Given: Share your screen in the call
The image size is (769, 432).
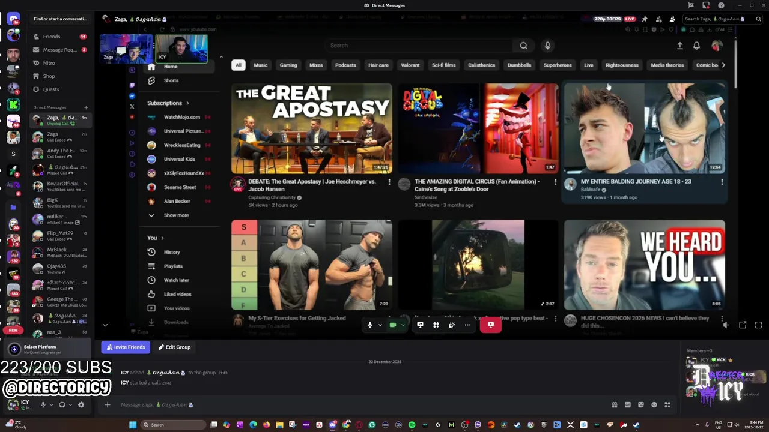Looking at the screenshot, I should pyautogui.click(x=420, y=325).
